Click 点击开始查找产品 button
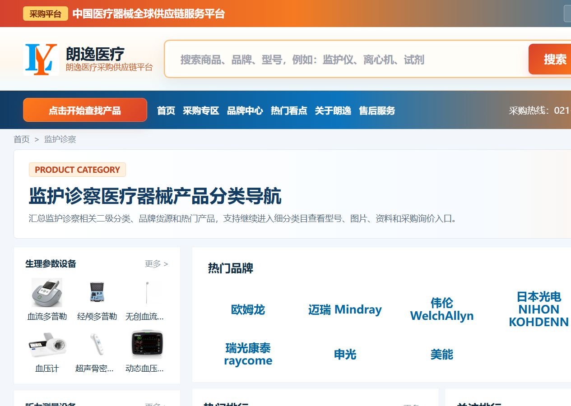Screen dimensions: 571x406 coord(85,110)
